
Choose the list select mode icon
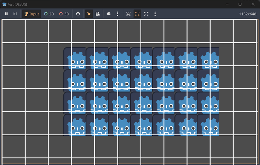(x=98, y=14)
